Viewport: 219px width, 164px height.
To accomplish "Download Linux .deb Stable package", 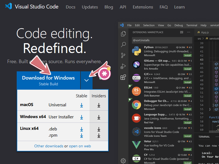I will pyautogui.click(x=82, y=129).
